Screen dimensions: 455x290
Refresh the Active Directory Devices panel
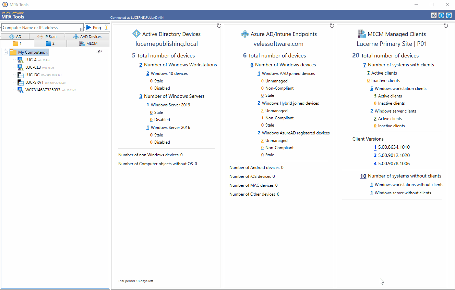point(219,25)
